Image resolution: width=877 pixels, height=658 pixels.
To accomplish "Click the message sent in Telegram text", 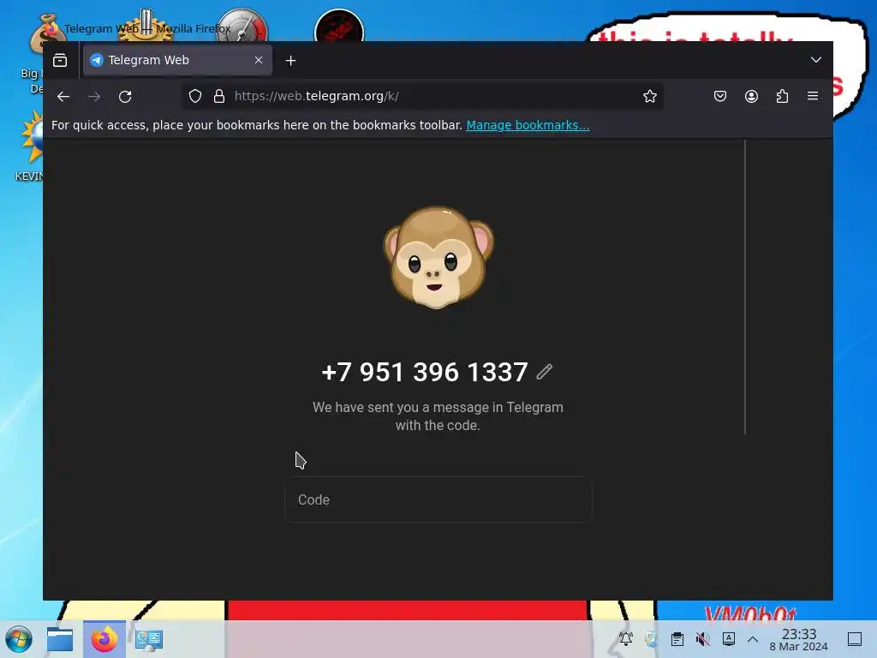I will [x=438, y=416].
